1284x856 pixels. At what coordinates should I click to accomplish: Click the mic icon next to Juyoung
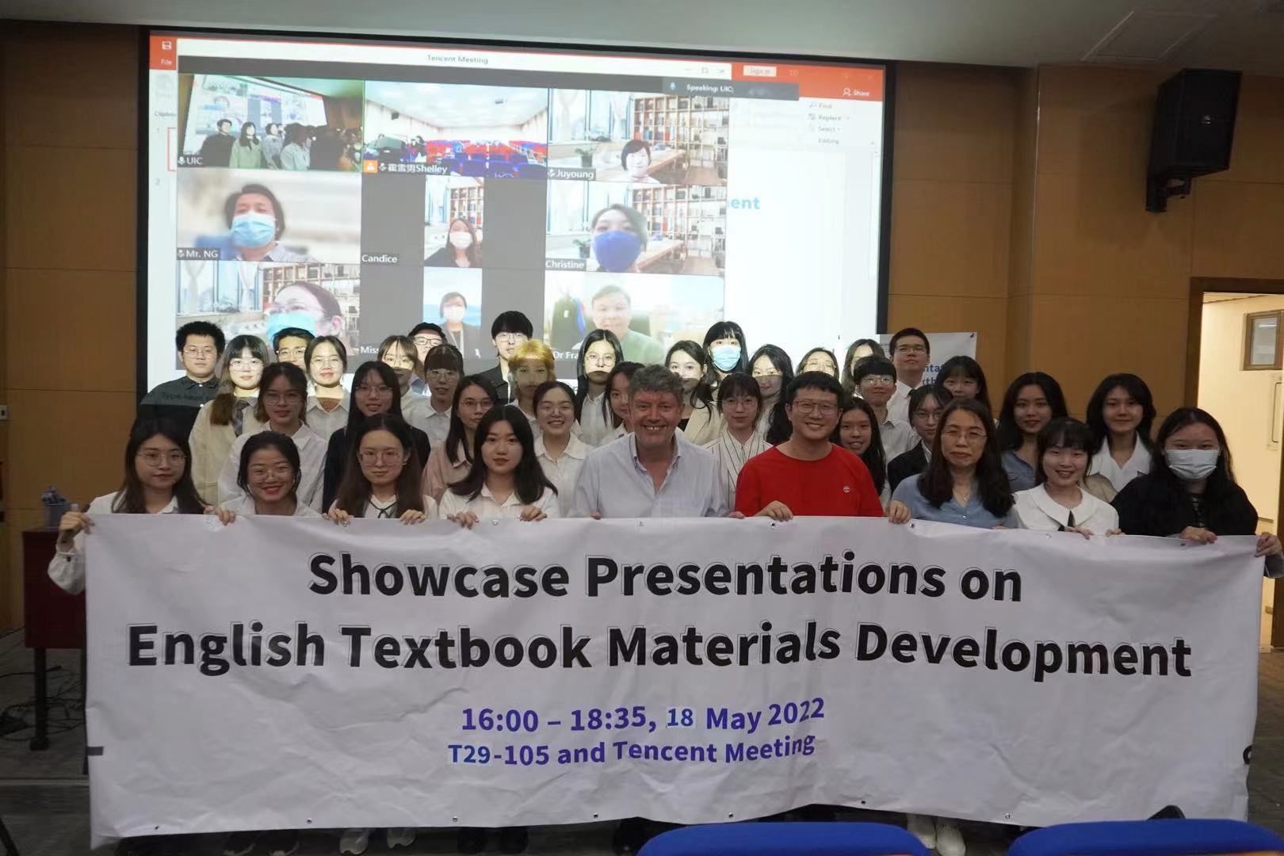pos(552,174)
